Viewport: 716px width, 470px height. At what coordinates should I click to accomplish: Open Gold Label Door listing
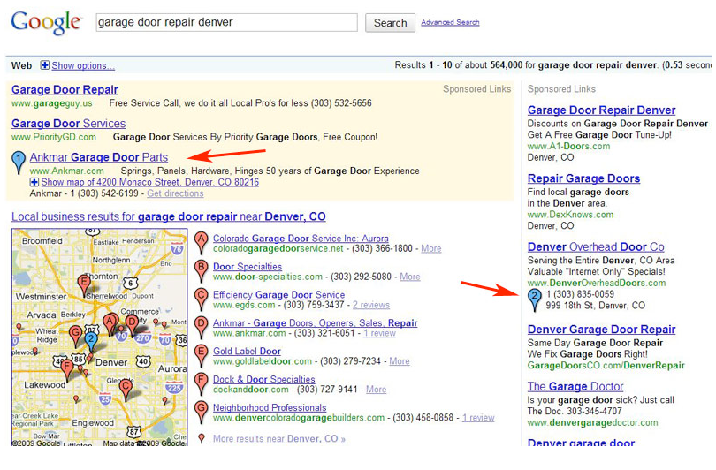pyautogui.click(x=247, y=352)
